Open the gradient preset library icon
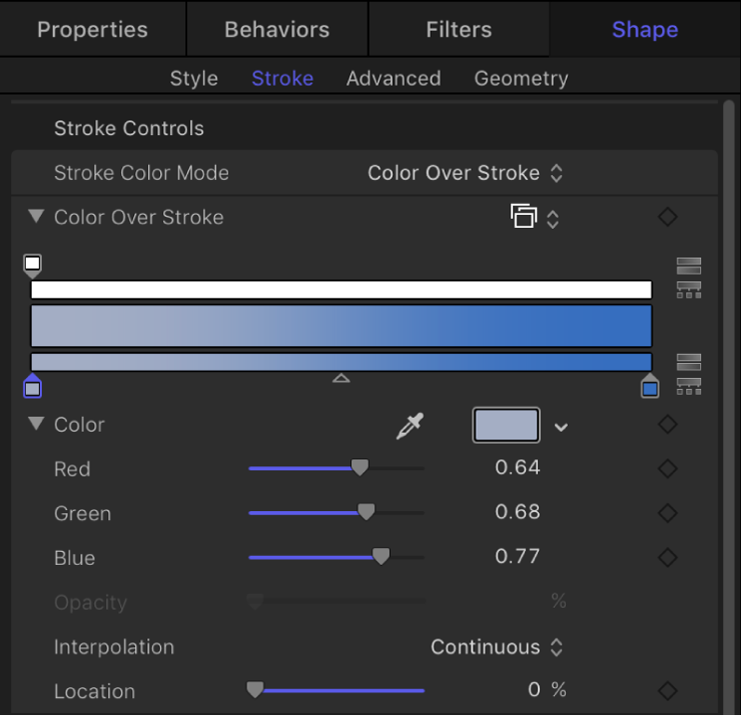 click(x=533, y=217)
